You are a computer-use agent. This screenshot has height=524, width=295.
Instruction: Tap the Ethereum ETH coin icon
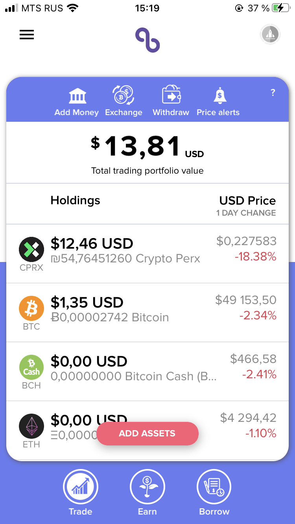click(31, 426)
